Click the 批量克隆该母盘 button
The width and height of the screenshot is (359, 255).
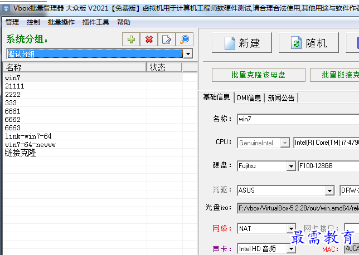259,75
